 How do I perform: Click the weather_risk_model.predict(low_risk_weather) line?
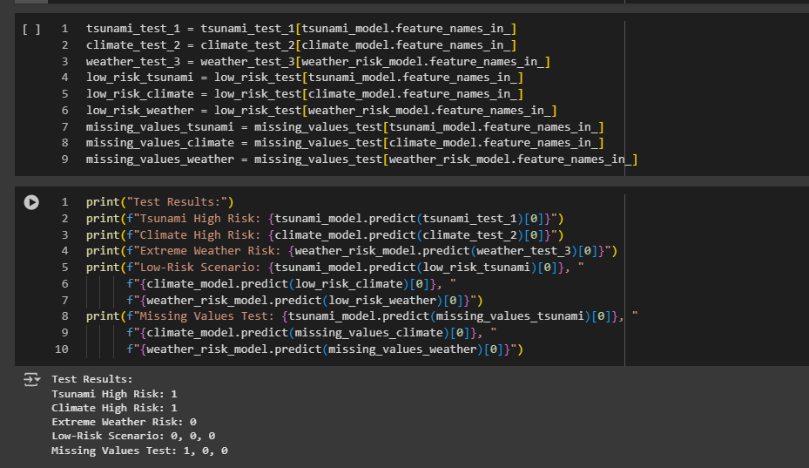click(305, 301)
